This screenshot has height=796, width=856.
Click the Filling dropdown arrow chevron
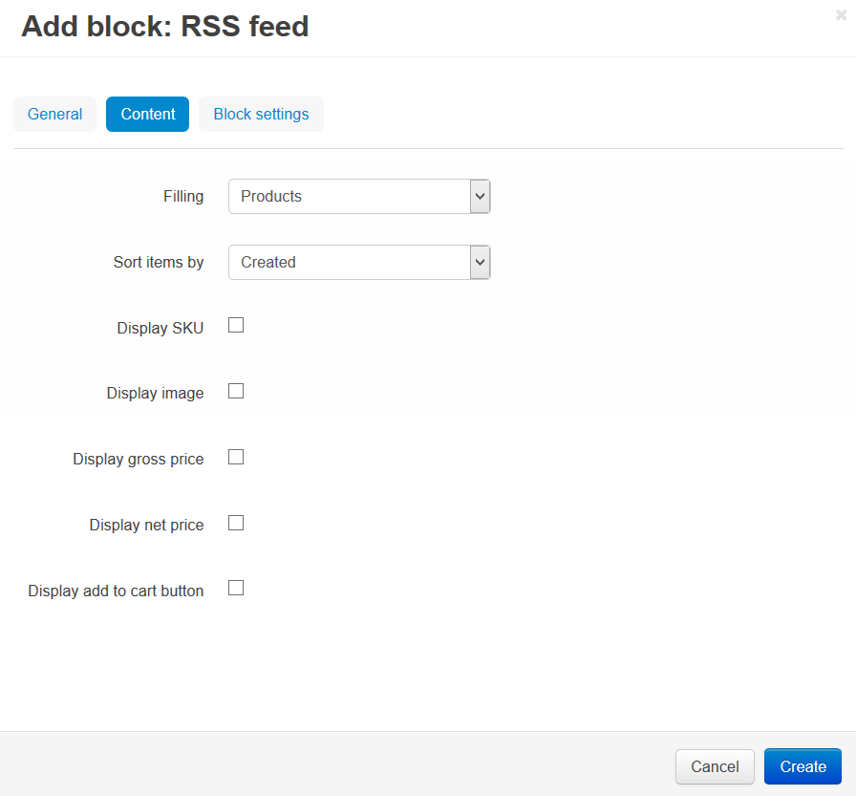pos(480,196)
